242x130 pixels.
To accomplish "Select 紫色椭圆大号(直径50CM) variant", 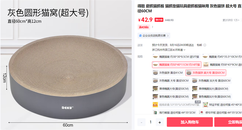I will pyautogui.click(x=171, y=97).
